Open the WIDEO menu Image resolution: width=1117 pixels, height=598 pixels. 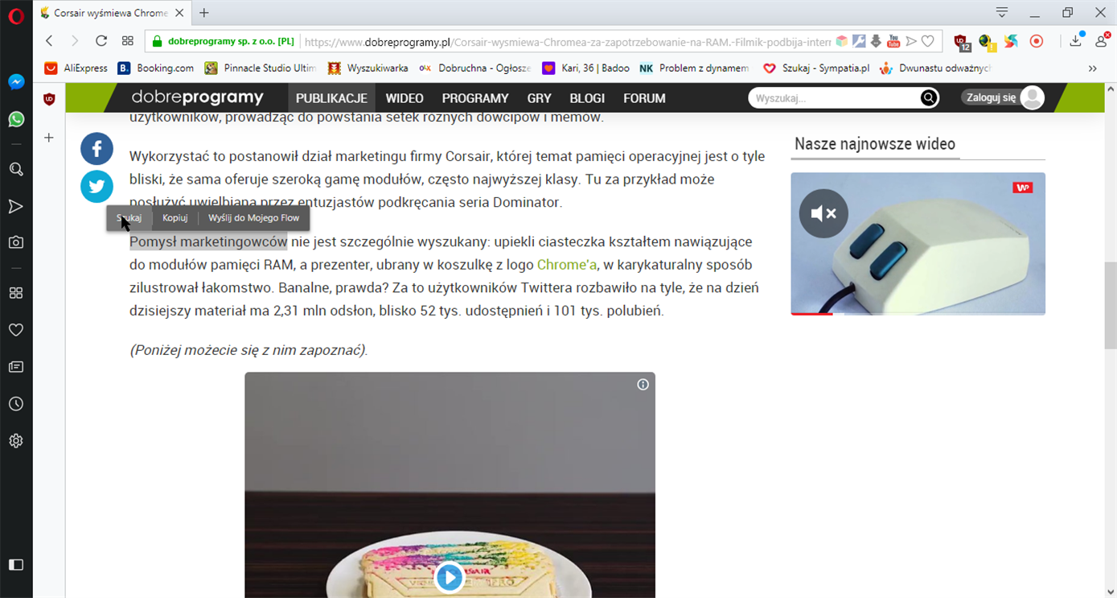click(405, 98)
